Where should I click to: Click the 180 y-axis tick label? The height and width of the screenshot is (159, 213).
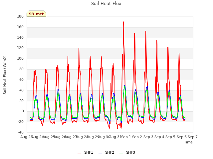point(20,17)
